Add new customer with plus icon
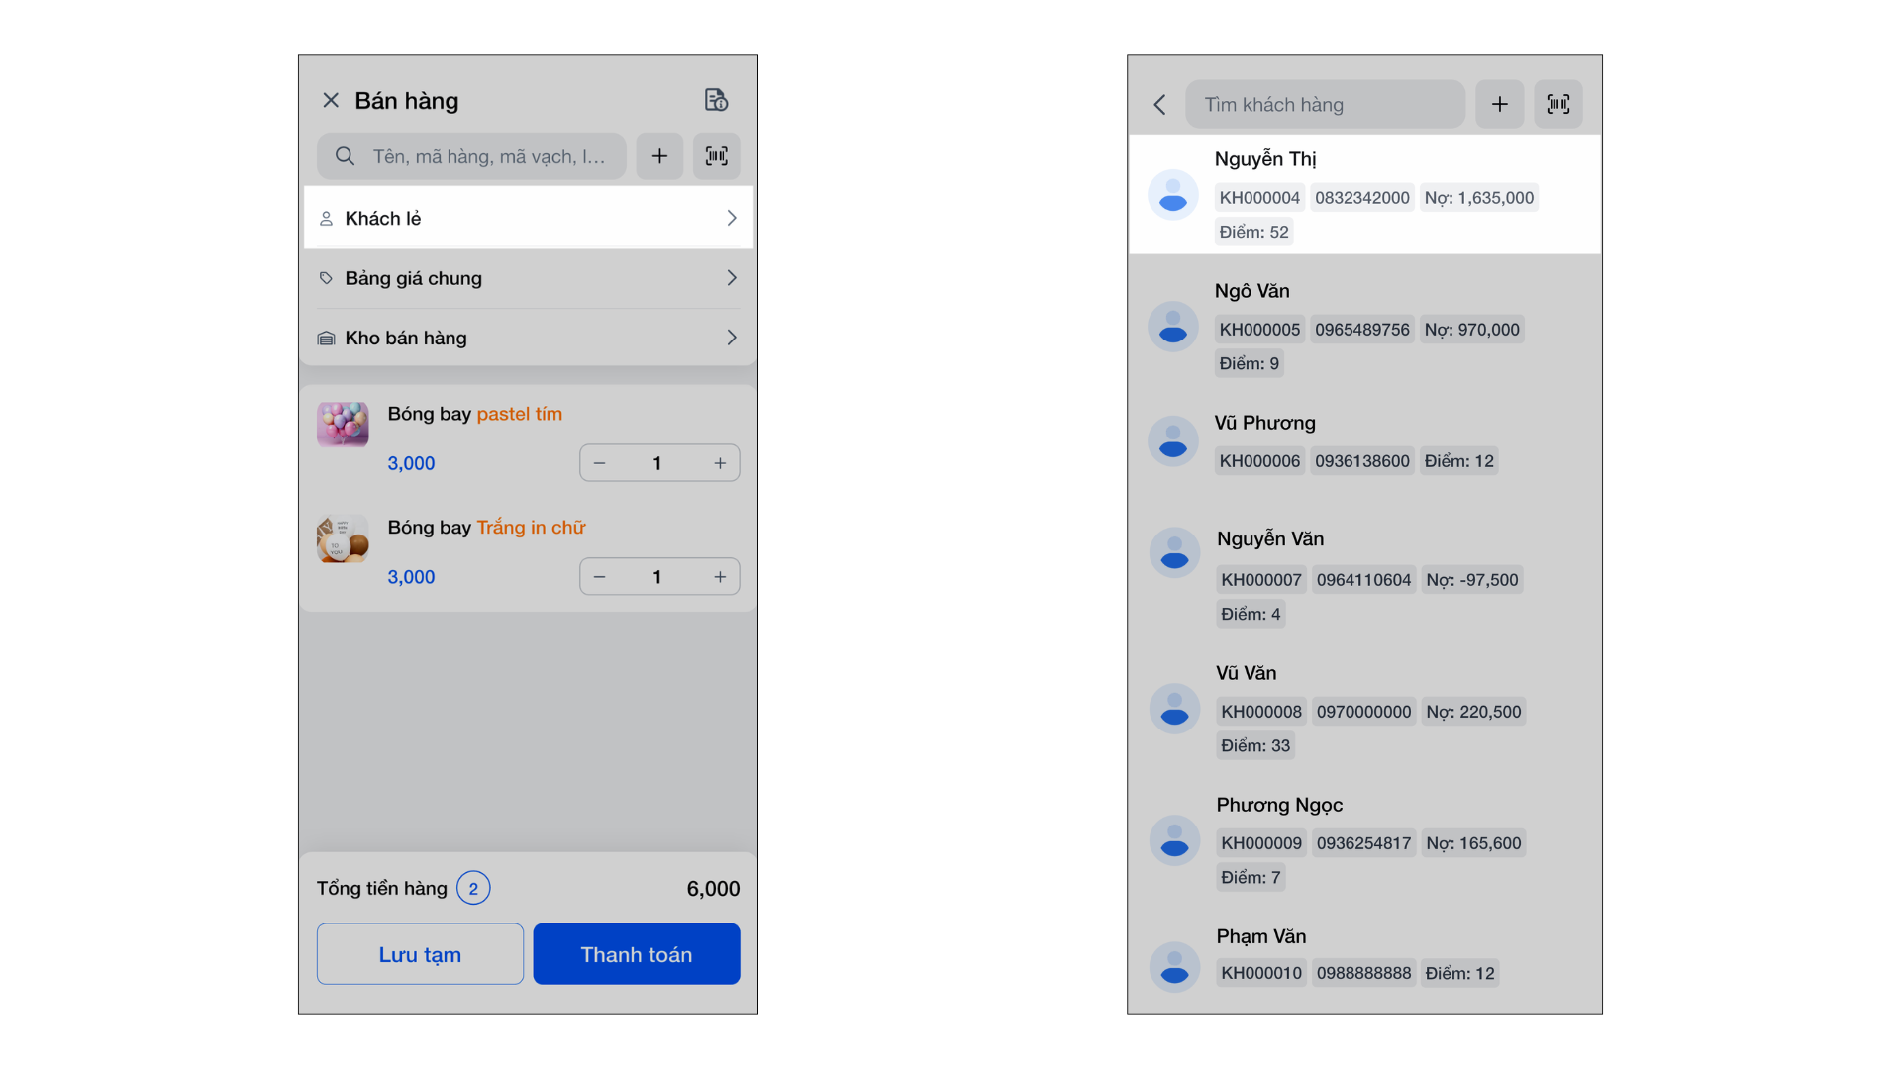The width and height of the screenshot is (1901, 1069). [x=1499, y=105]
